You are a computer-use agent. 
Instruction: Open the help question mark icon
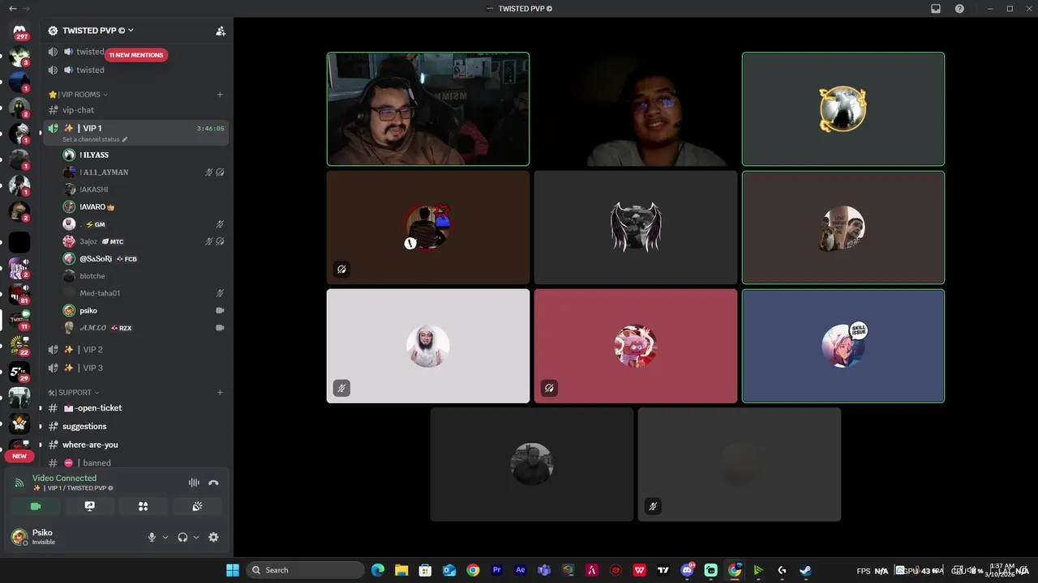[960, 9]
